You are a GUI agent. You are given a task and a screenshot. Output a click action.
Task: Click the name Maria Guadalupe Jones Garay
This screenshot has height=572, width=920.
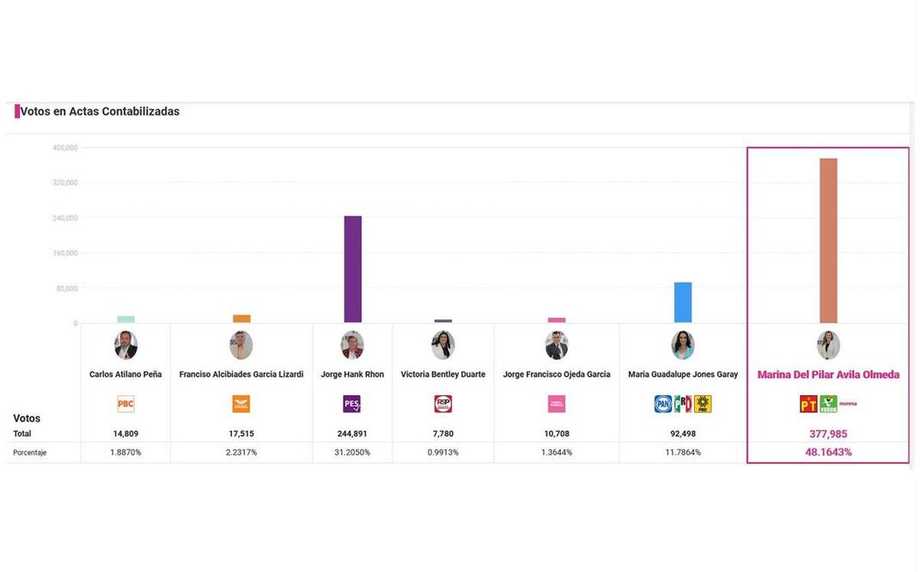pos(683,374)
